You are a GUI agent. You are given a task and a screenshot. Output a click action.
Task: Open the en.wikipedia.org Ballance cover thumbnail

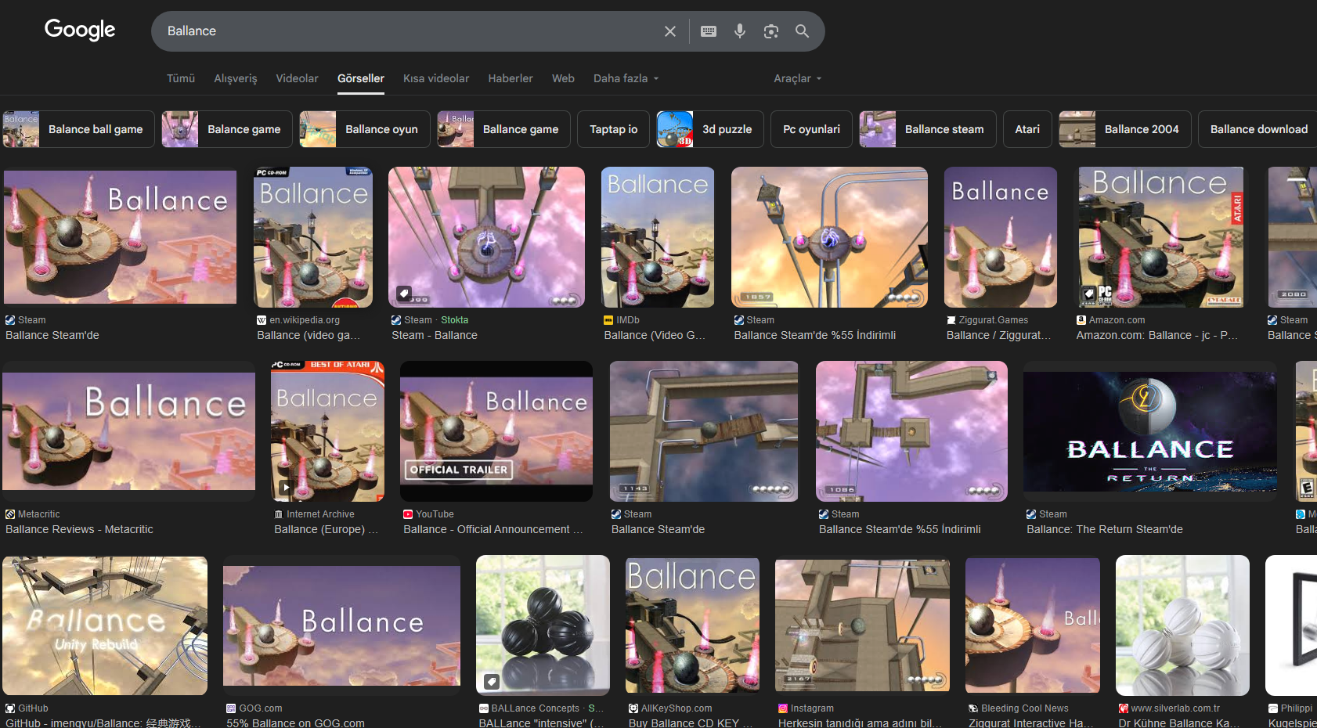click(313, 237)
